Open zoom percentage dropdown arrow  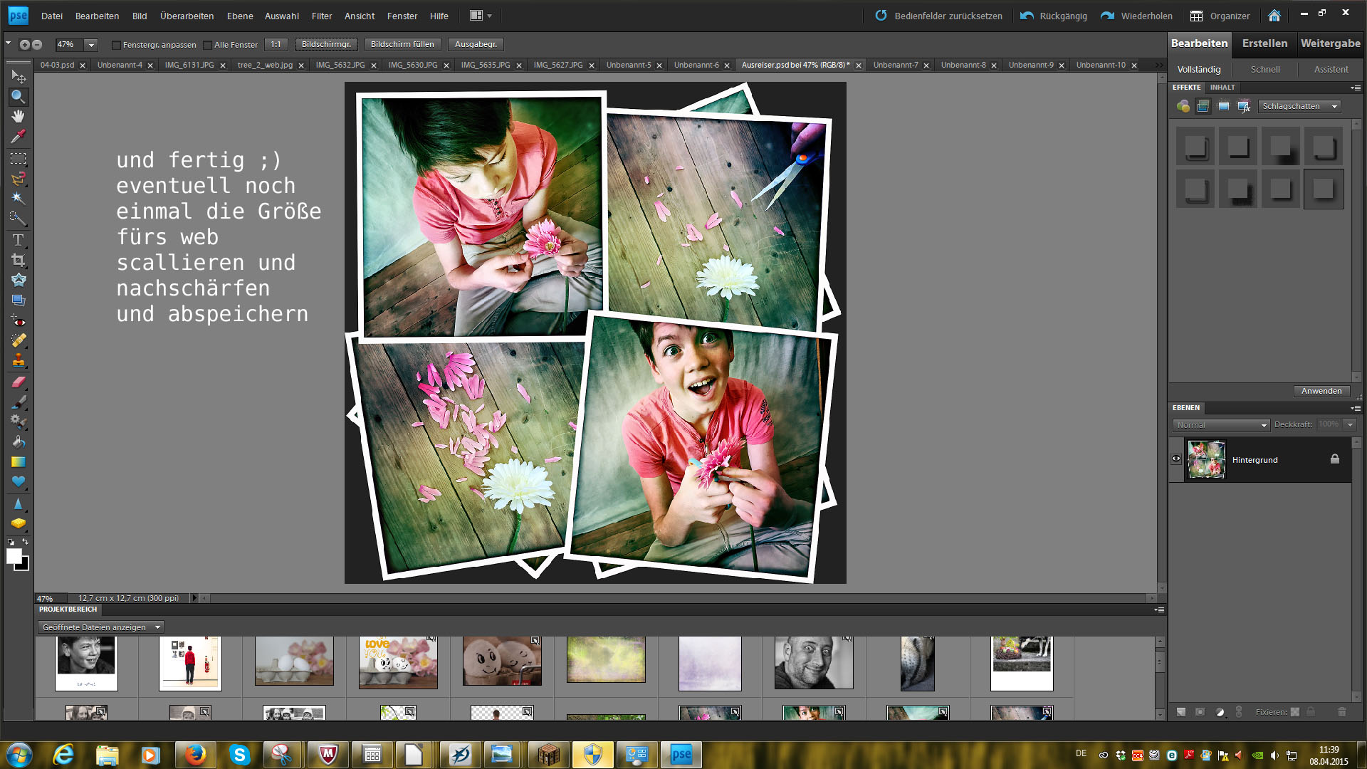click(91, 45)
